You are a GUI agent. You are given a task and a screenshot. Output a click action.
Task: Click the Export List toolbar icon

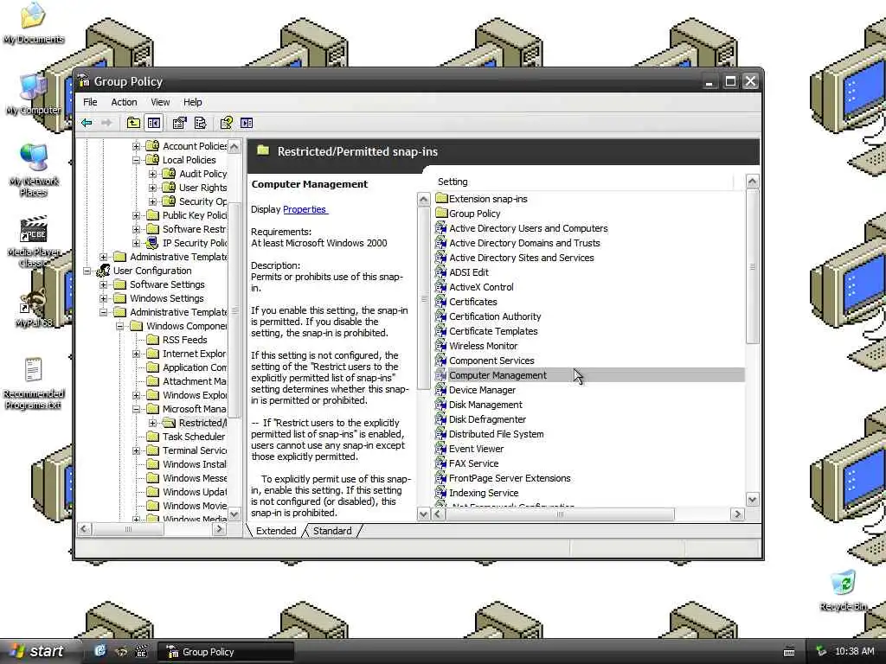pos(200,123)
